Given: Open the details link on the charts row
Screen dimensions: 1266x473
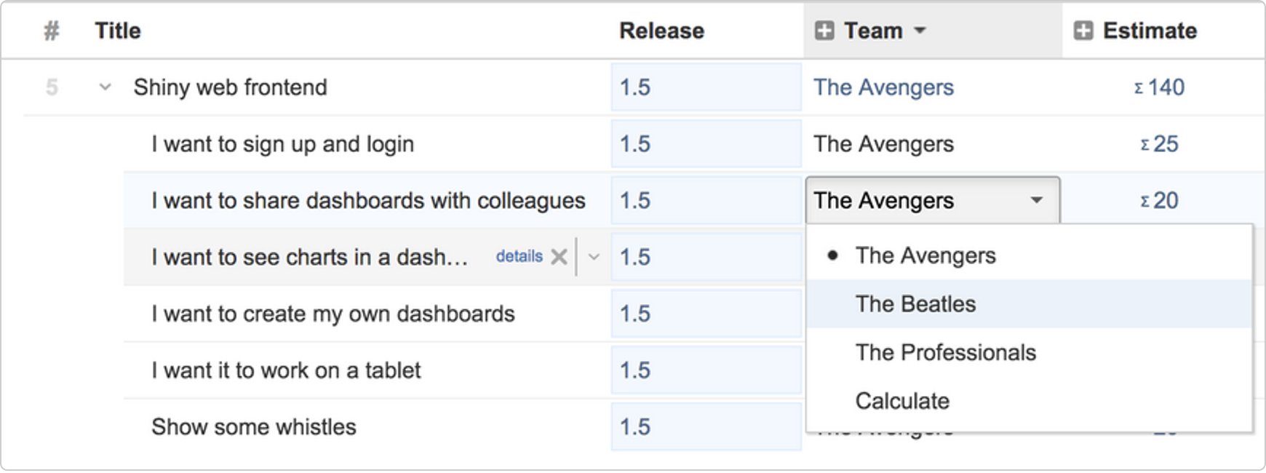Looking at the screenshot, I should pyautogui.click(x=519, y=256).
